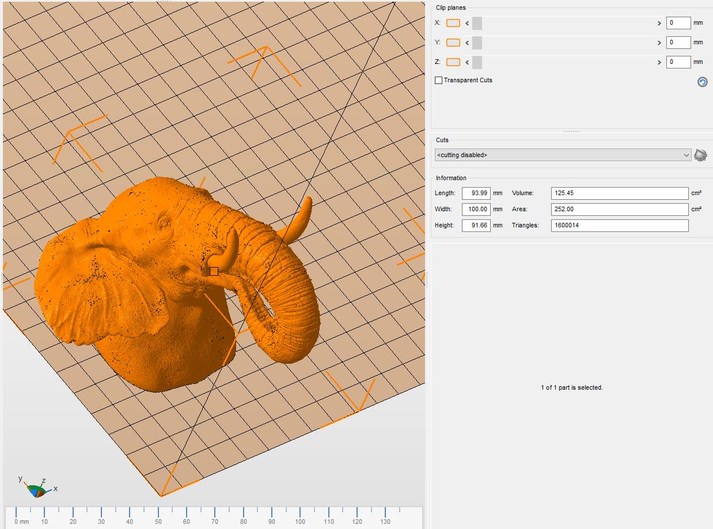Click the reset clip planes icon

point(702,82)
